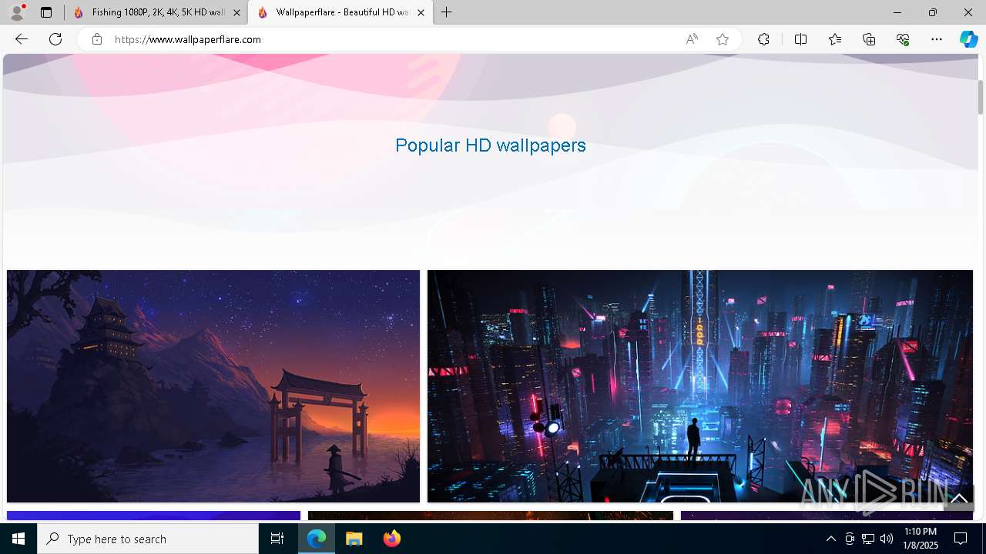Screen dimensions: 986x554
Task: View site information lock icon
Action: click(97, 39)
